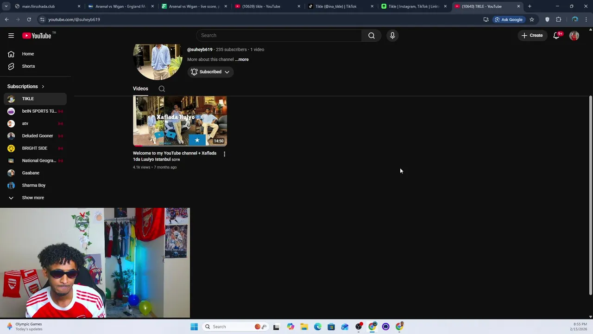Viewport: 593px width, 334px height.
Task: Open the YouTube hamburger guide menu
Action: point(11,35)
